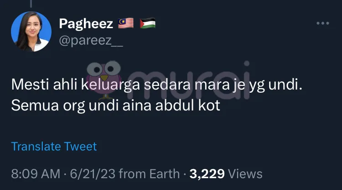Click the murai watermark text

pyautogui.click(x=189, y=80)
